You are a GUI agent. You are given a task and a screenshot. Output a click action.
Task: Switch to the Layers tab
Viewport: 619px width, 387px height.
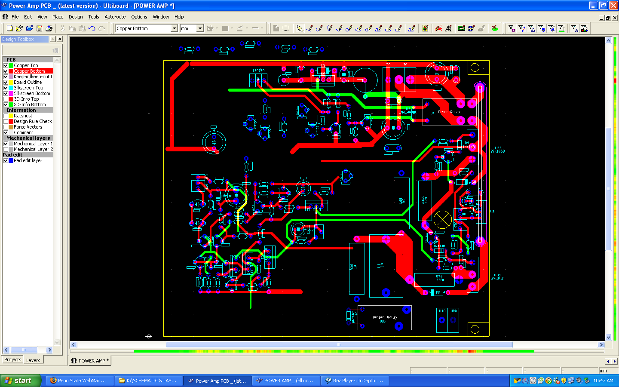[x=33, y=360]
